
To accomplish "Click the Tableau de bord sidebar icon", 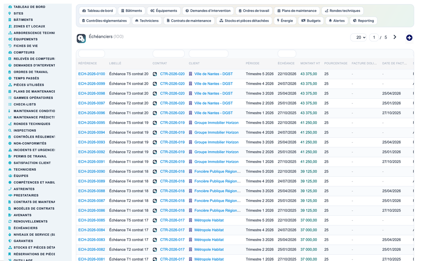I will coord(10,7).
